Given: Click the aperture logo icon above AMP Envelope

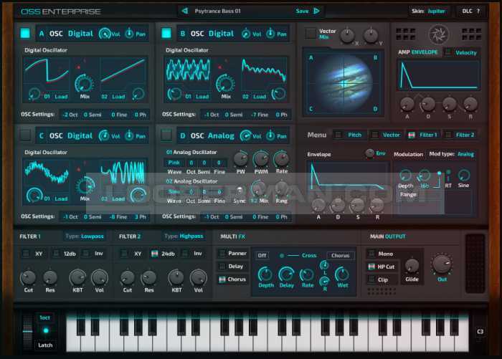Looking at the screenshot, I should click(438, 34).
